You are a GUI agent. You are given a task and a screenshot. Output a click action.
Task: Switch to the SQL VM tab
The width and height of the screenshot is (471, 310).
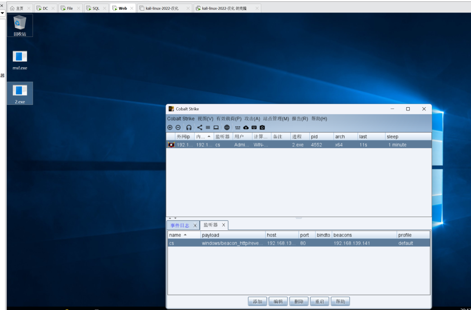coord(96,8)
